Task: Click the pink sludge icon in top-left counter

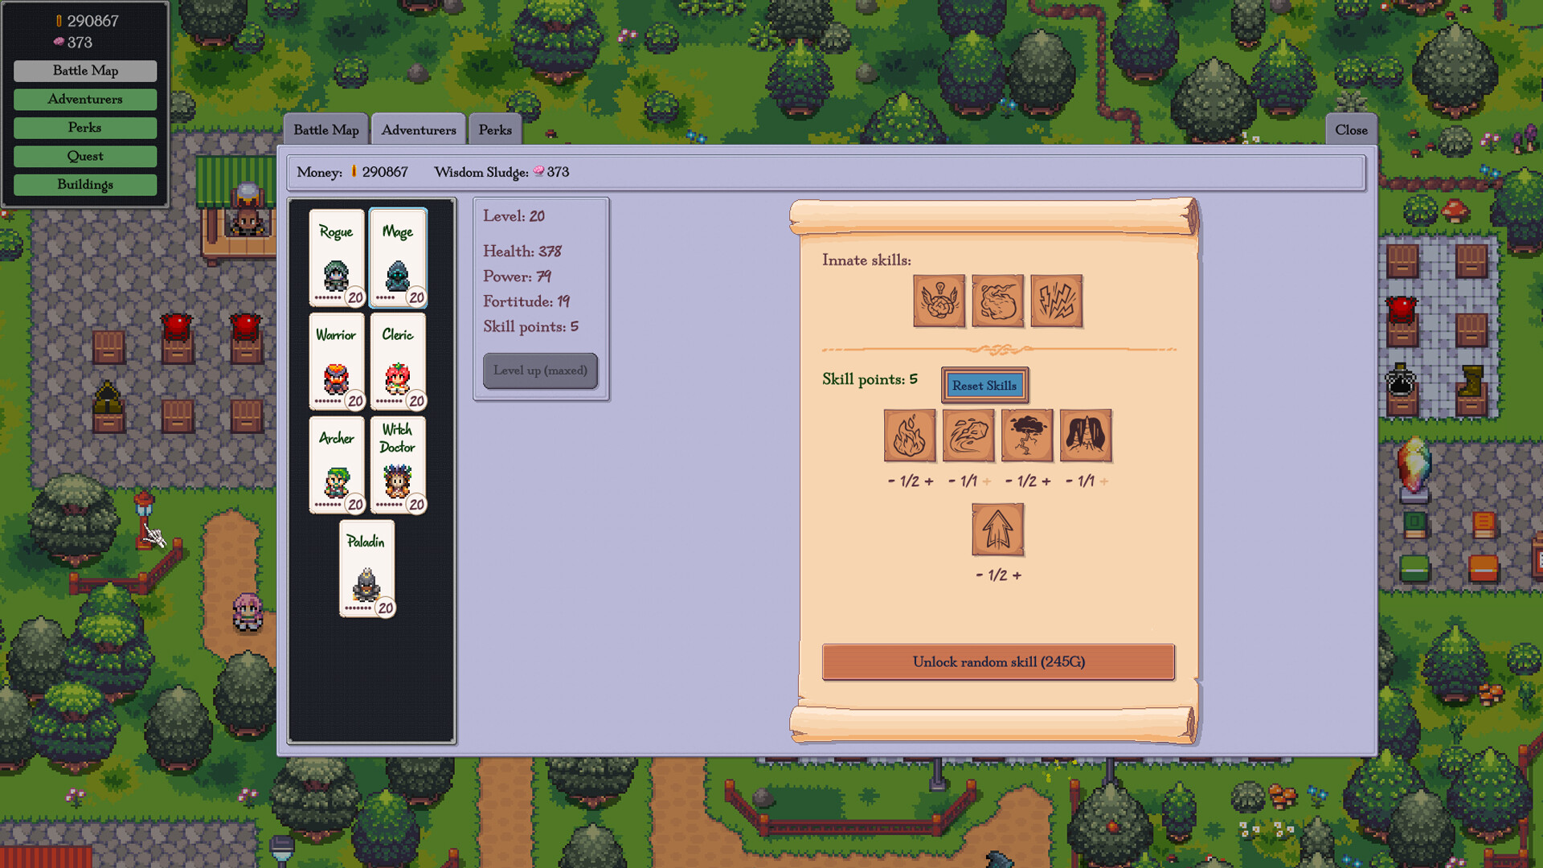Action: pyautogui.click(x=59, y=42)
